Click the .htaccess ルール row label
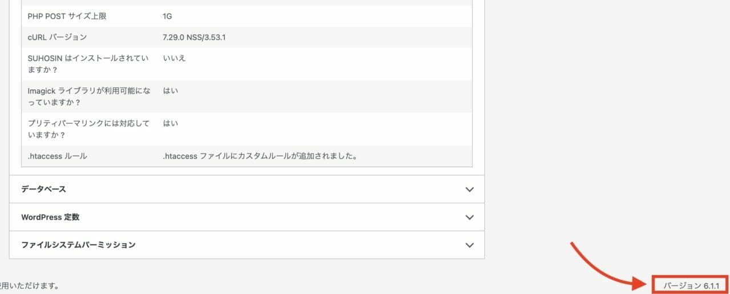The image size is (730, 294). coord(57,156)
